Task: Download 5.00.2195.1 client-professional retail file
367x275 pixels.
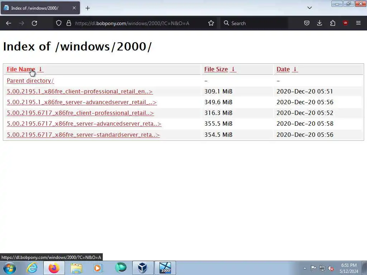Action: pos(80,91)
